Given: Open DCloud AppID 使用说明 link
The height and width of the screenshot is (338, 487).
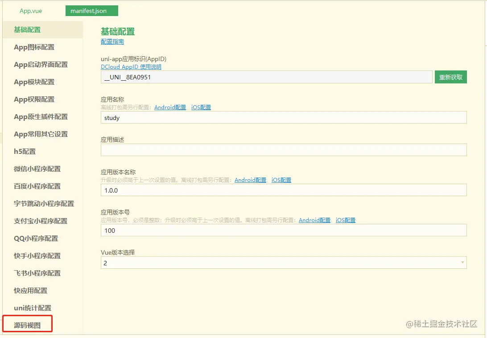Looking at the screenshot, I should [129, 66].
